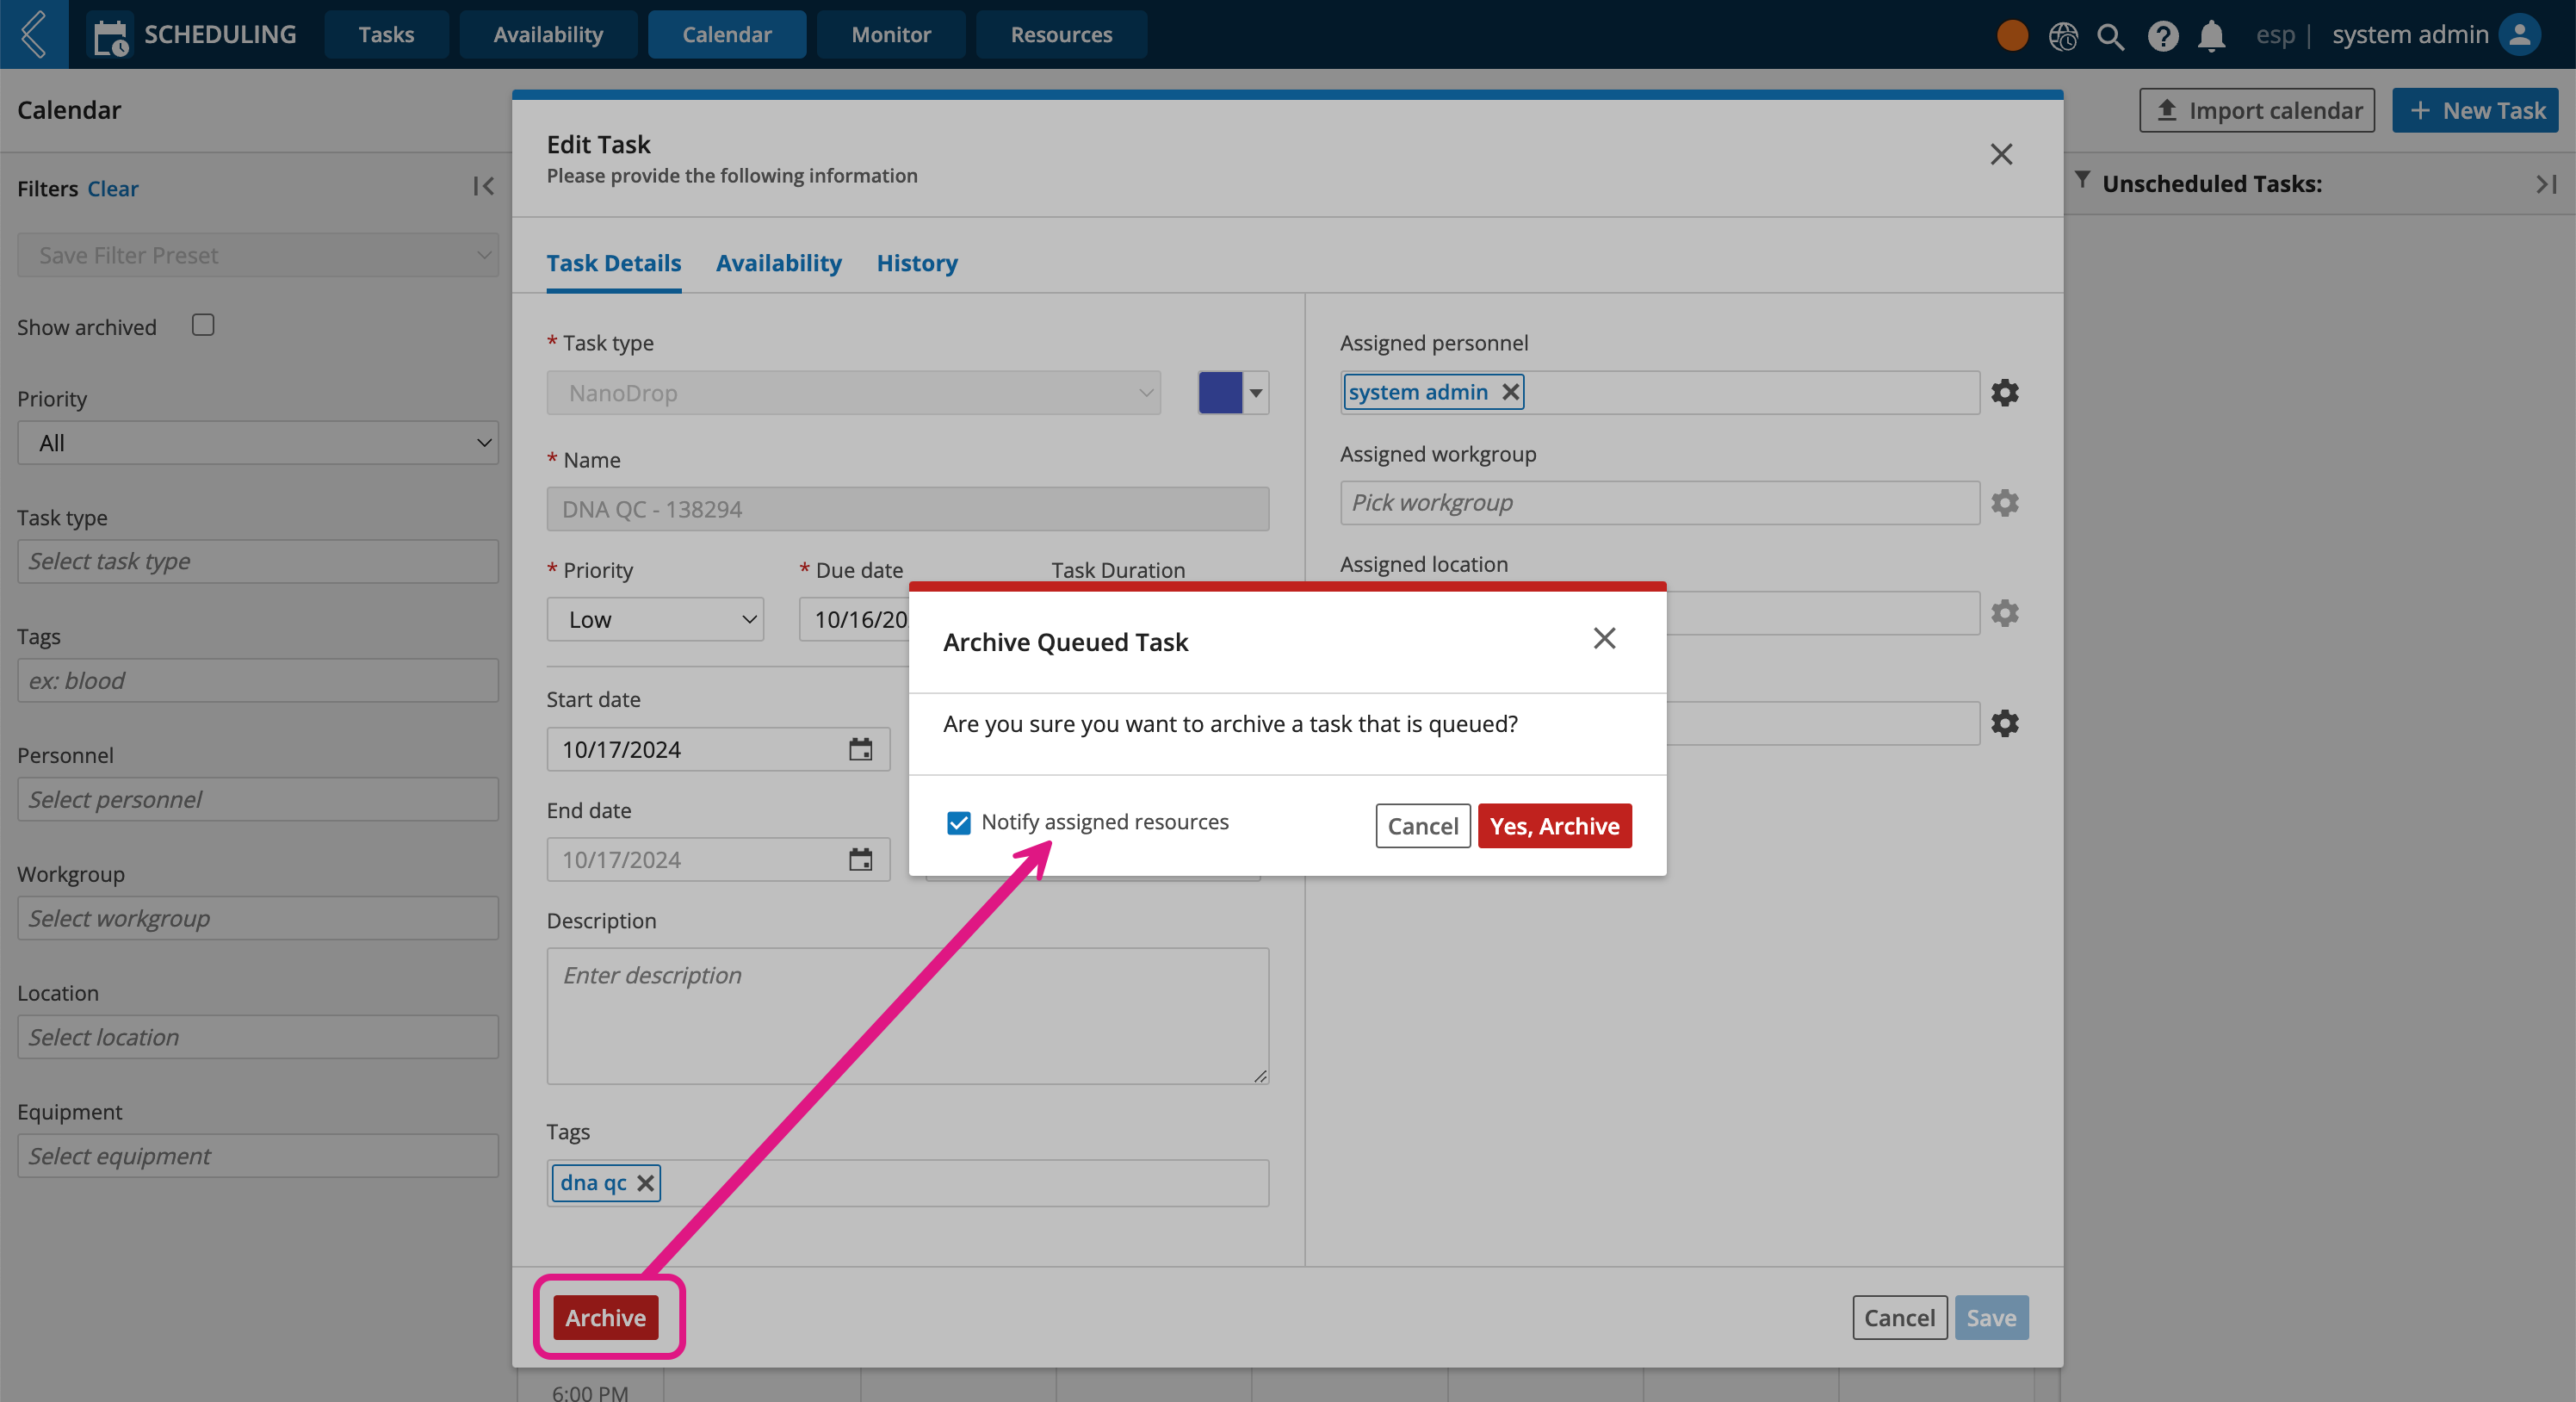Click the system admin user avatar

click(x=2519, y=34)
